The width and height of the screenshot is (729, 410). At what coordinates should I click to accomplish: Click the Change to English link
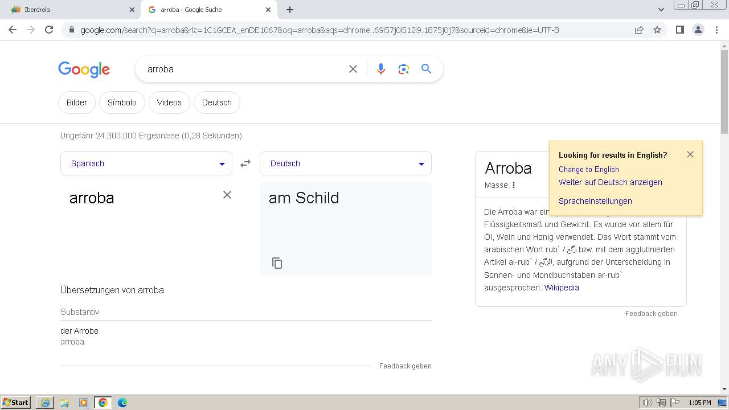pyautogui.click(x=589, y=169)
